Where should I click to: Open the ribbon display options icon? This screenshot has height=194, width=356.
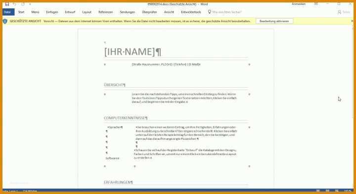316,4
